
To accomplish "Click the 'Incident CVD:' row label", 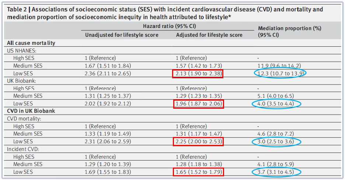I will tap(23, 149).
